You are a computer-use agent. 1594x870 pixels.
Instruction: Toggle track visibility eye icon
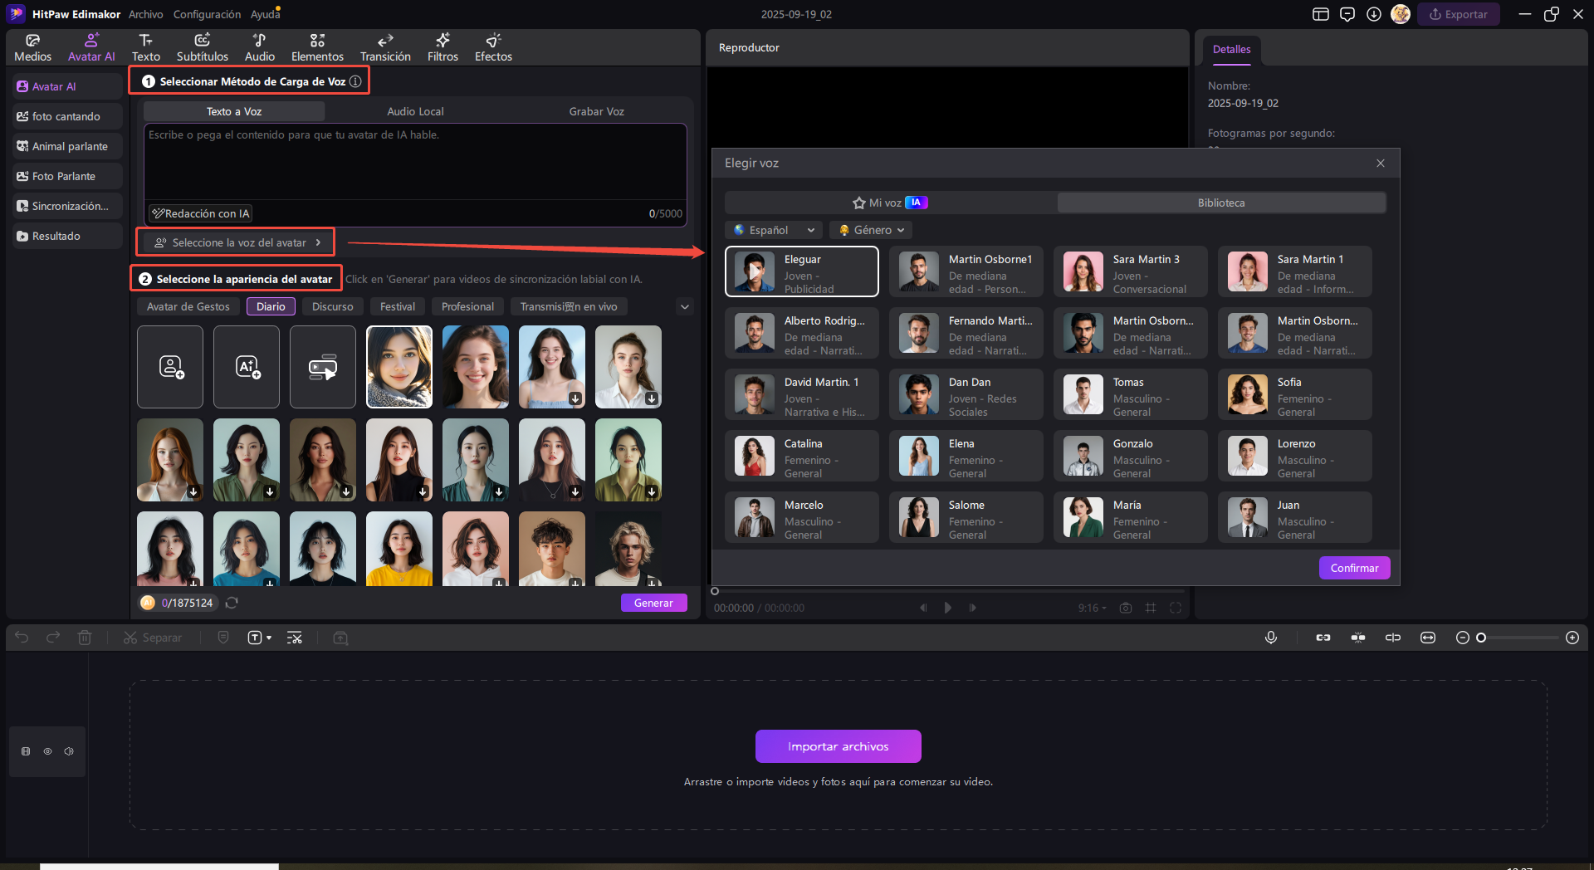(x=47, y=751)
